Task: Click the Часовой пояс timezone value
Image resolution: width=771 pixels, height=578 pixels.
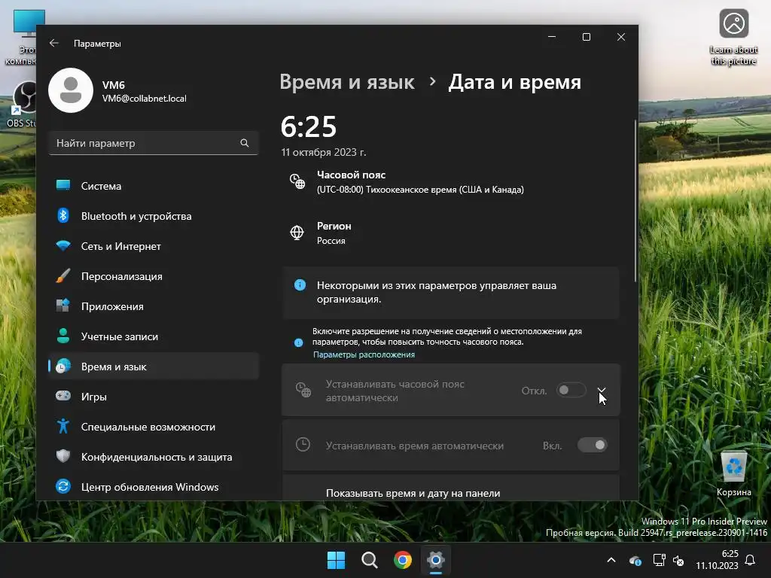Action: click(x=420, y=190)
